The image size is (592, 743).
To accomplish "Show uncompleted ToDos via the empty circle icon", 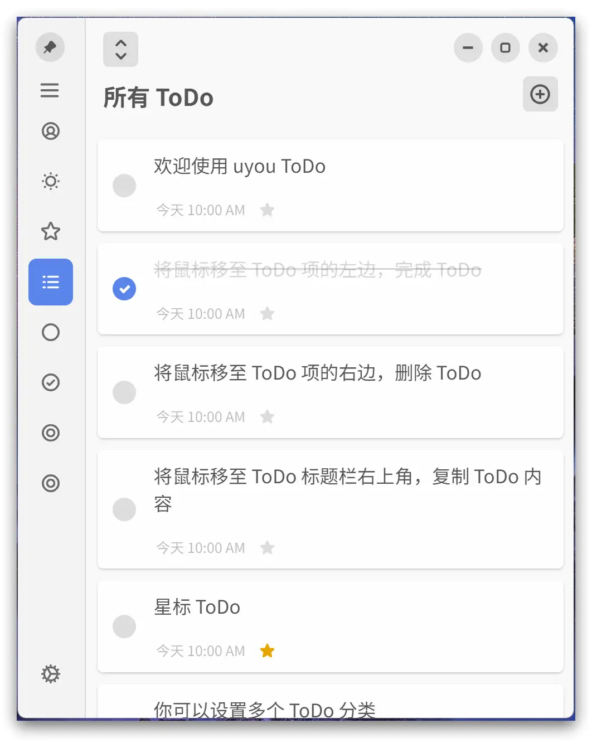I will point(51,332).
